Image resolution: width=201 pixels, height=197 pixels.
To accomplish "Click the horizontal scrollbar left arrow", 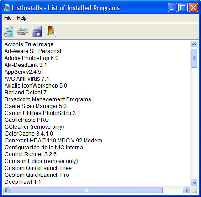I will [6, 191].
